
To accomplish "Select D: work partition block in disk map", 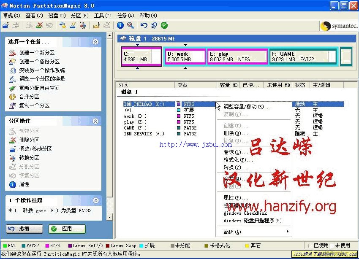I will point(185,57).
